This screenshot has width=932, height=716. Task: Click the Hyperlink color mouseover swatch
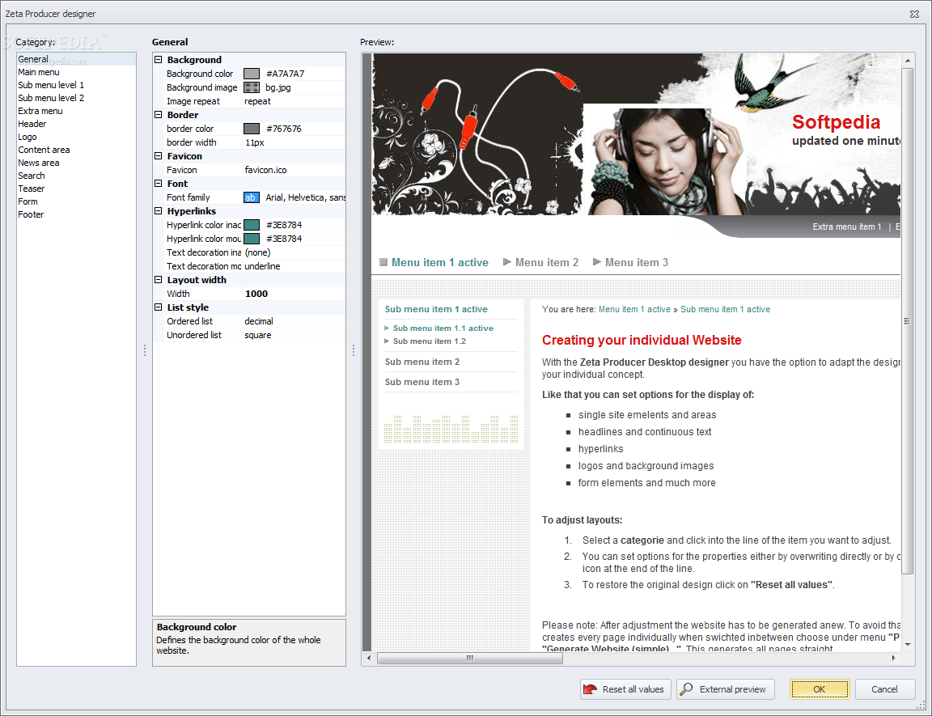[x=252, y=239]
